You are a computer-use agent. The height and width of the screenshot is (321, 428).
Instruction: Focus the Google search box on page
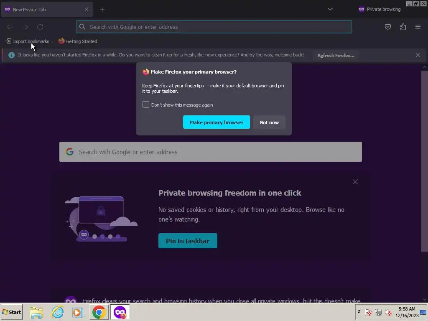point(211,152)
